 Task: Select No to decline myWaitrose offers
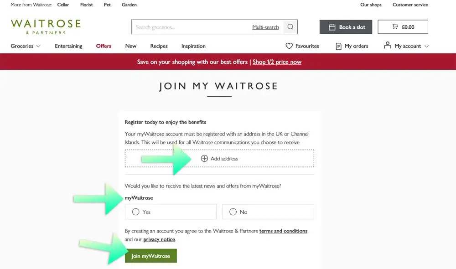point(233,212)
